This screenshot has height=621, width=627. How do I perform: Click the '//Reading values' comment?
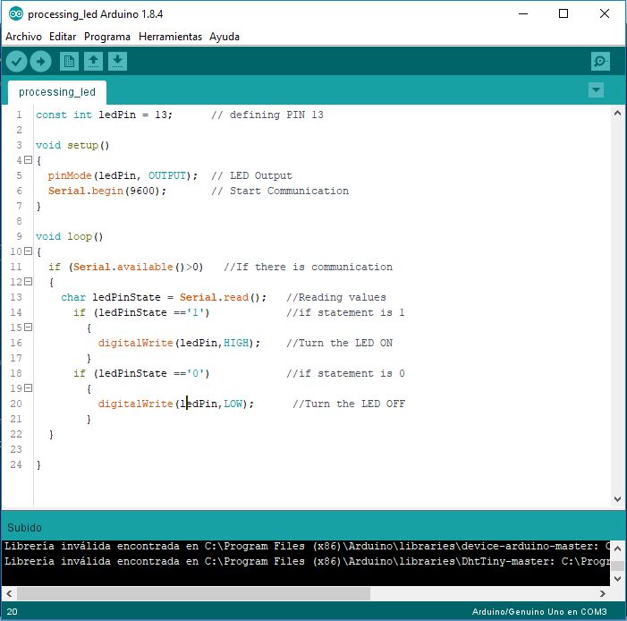336,297
